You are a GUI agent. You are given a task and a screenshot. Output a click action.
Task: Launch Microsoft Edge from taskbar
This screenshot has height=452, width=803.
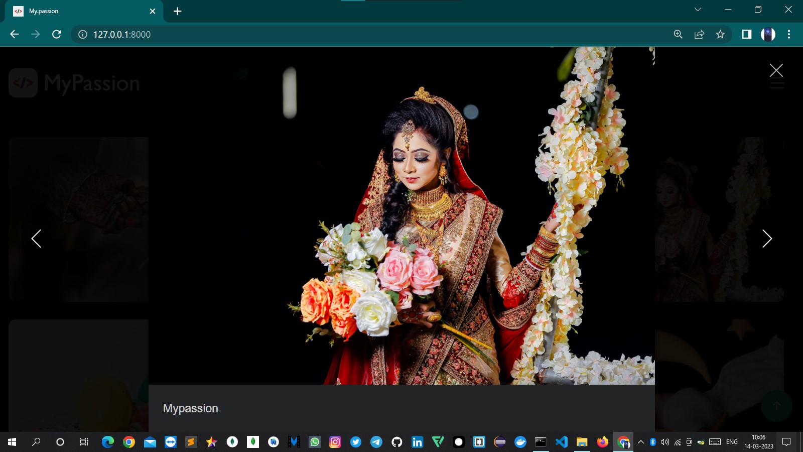point(108,442)
